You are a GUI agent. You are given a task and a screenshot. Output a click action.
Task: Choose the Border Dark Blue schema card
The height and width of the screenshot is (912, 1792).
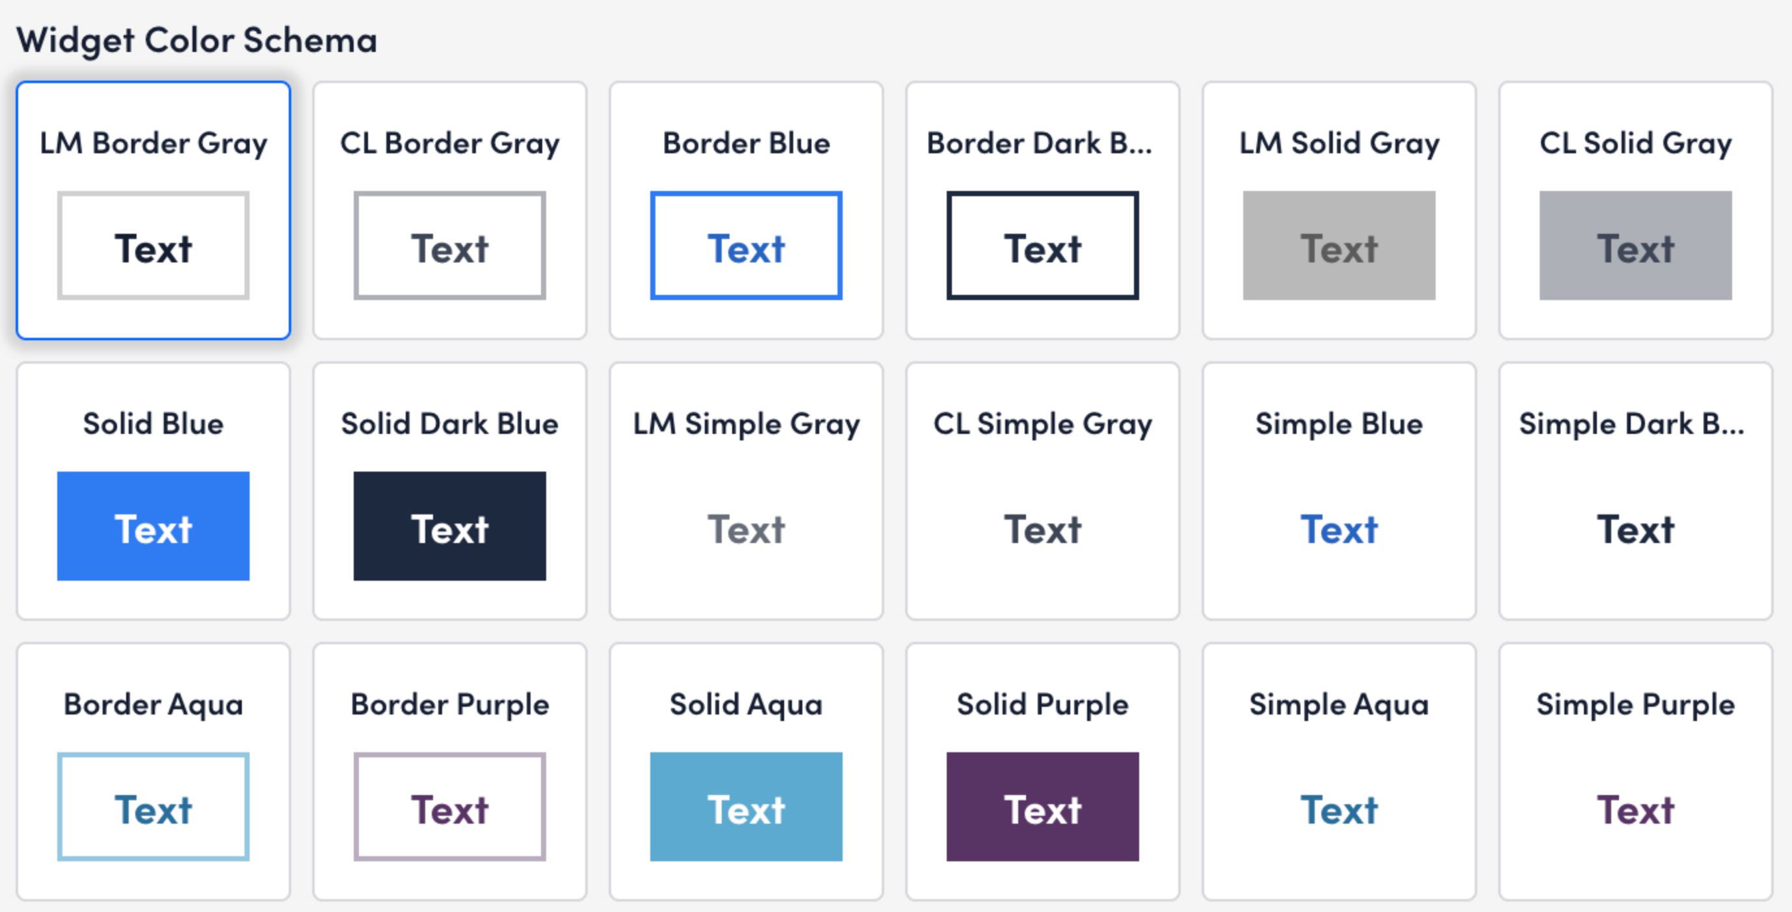(x=1042, y=210)
